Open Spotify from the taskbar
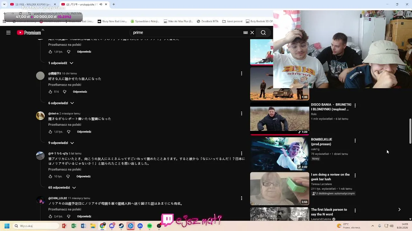Viewport: 412px width, 231px height. [x=149, y=226]
